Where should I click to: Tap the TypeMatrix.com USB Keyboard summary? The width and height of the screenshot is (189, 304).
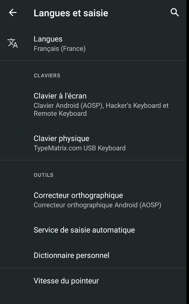tap(80, 148)
